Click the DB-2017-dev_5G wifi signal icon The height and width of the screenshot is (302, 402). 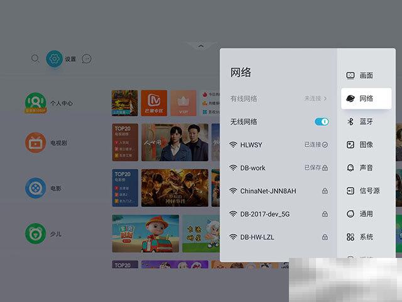coord(233,214)
